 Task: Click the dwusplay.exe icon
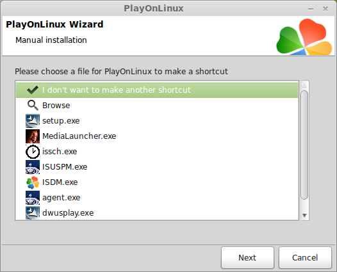33,212
